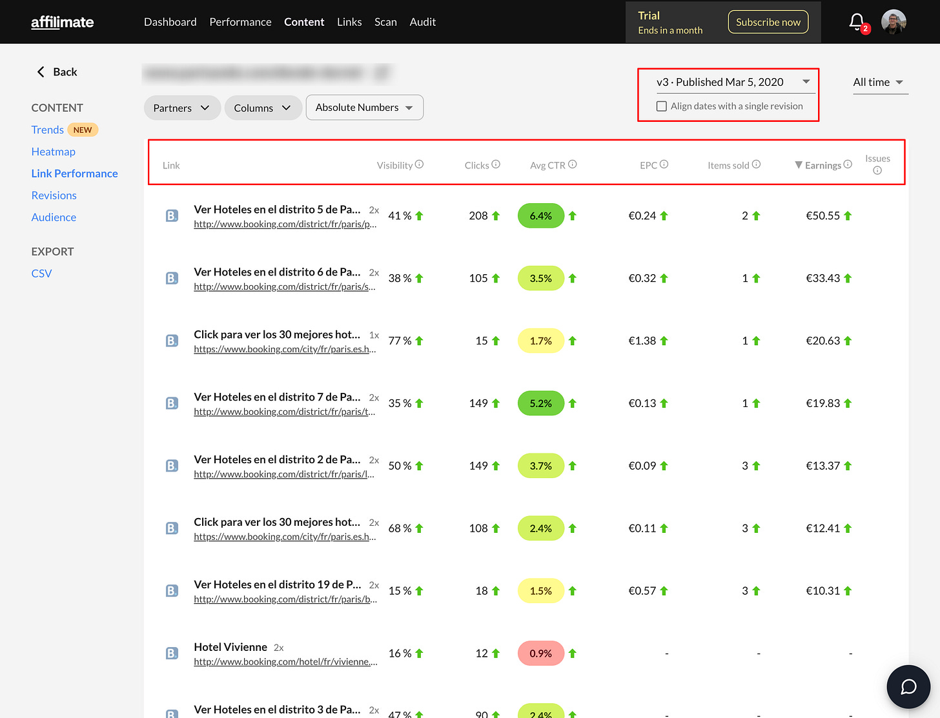Open the distrito 5 de Paris URL
Viewport: 940px width, 718px height.
click(x=285, y=224)
